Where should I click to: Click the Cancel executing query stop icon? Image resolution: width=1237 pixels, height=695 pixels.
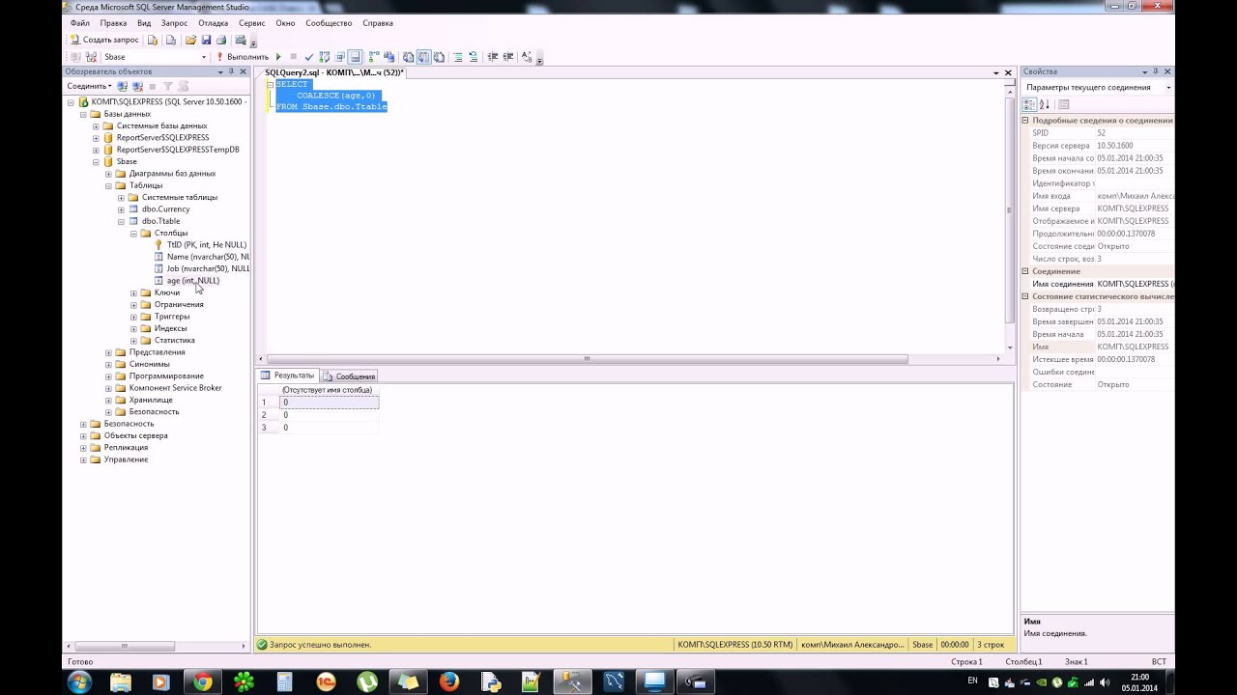click(293, 57)
